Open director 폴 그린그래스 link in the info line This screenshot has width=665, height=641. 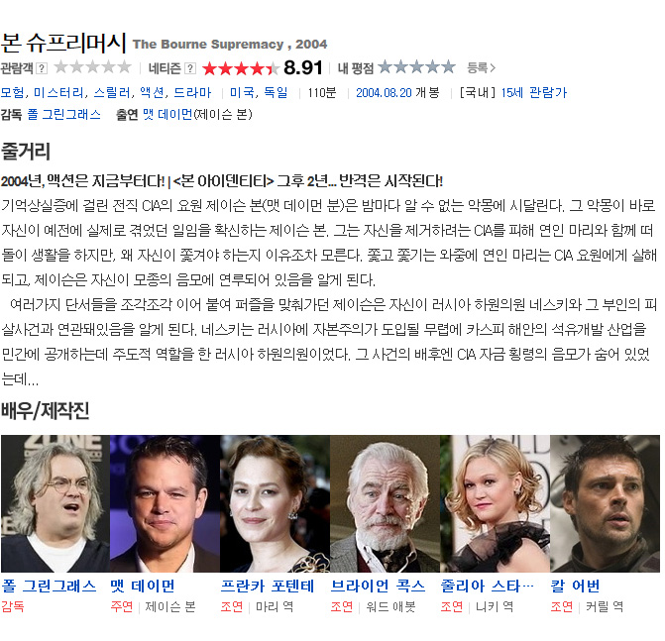pyautogui.click(x=64, y=115)
